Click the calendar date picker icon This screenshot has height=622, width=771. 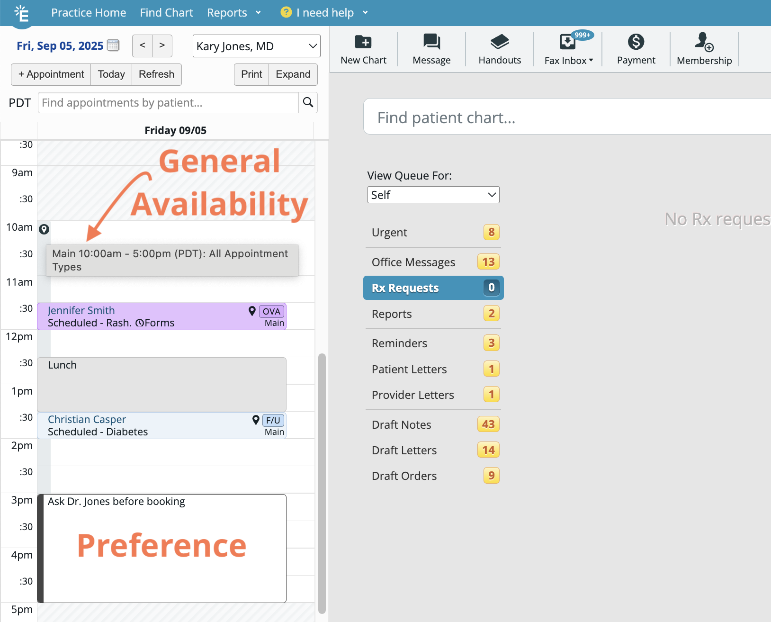pos(113,45)
